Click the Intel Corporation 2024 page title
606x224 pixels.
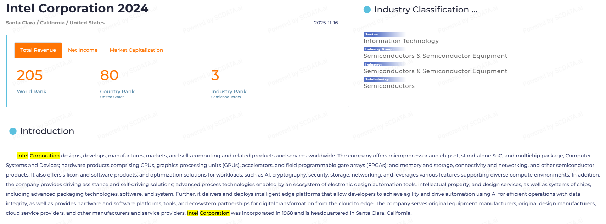point(77,8)
